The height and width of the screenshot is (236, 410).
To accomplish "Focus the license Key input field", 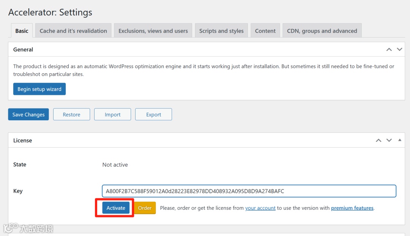I will [x=249, y=191].
